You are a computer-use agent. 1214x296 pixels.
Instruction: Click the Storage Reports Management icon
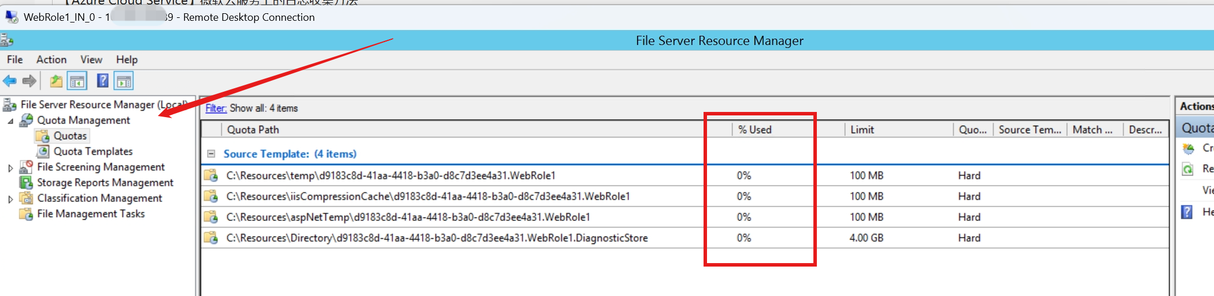(x=26, y=182)
